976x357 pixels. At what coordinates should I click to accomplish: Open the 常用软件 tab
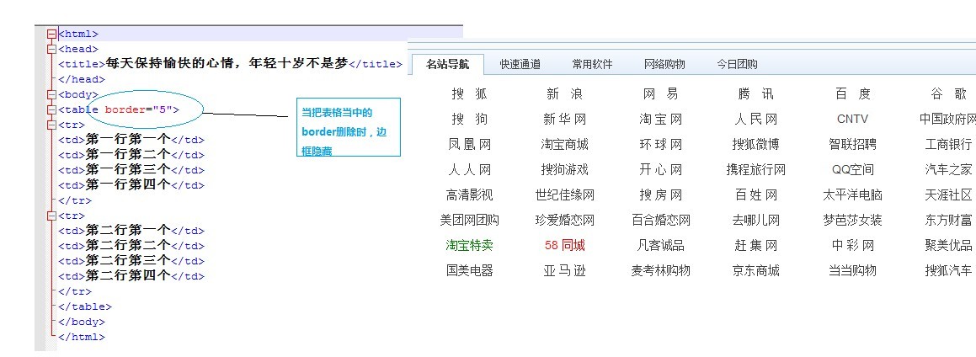coord(592,64)
